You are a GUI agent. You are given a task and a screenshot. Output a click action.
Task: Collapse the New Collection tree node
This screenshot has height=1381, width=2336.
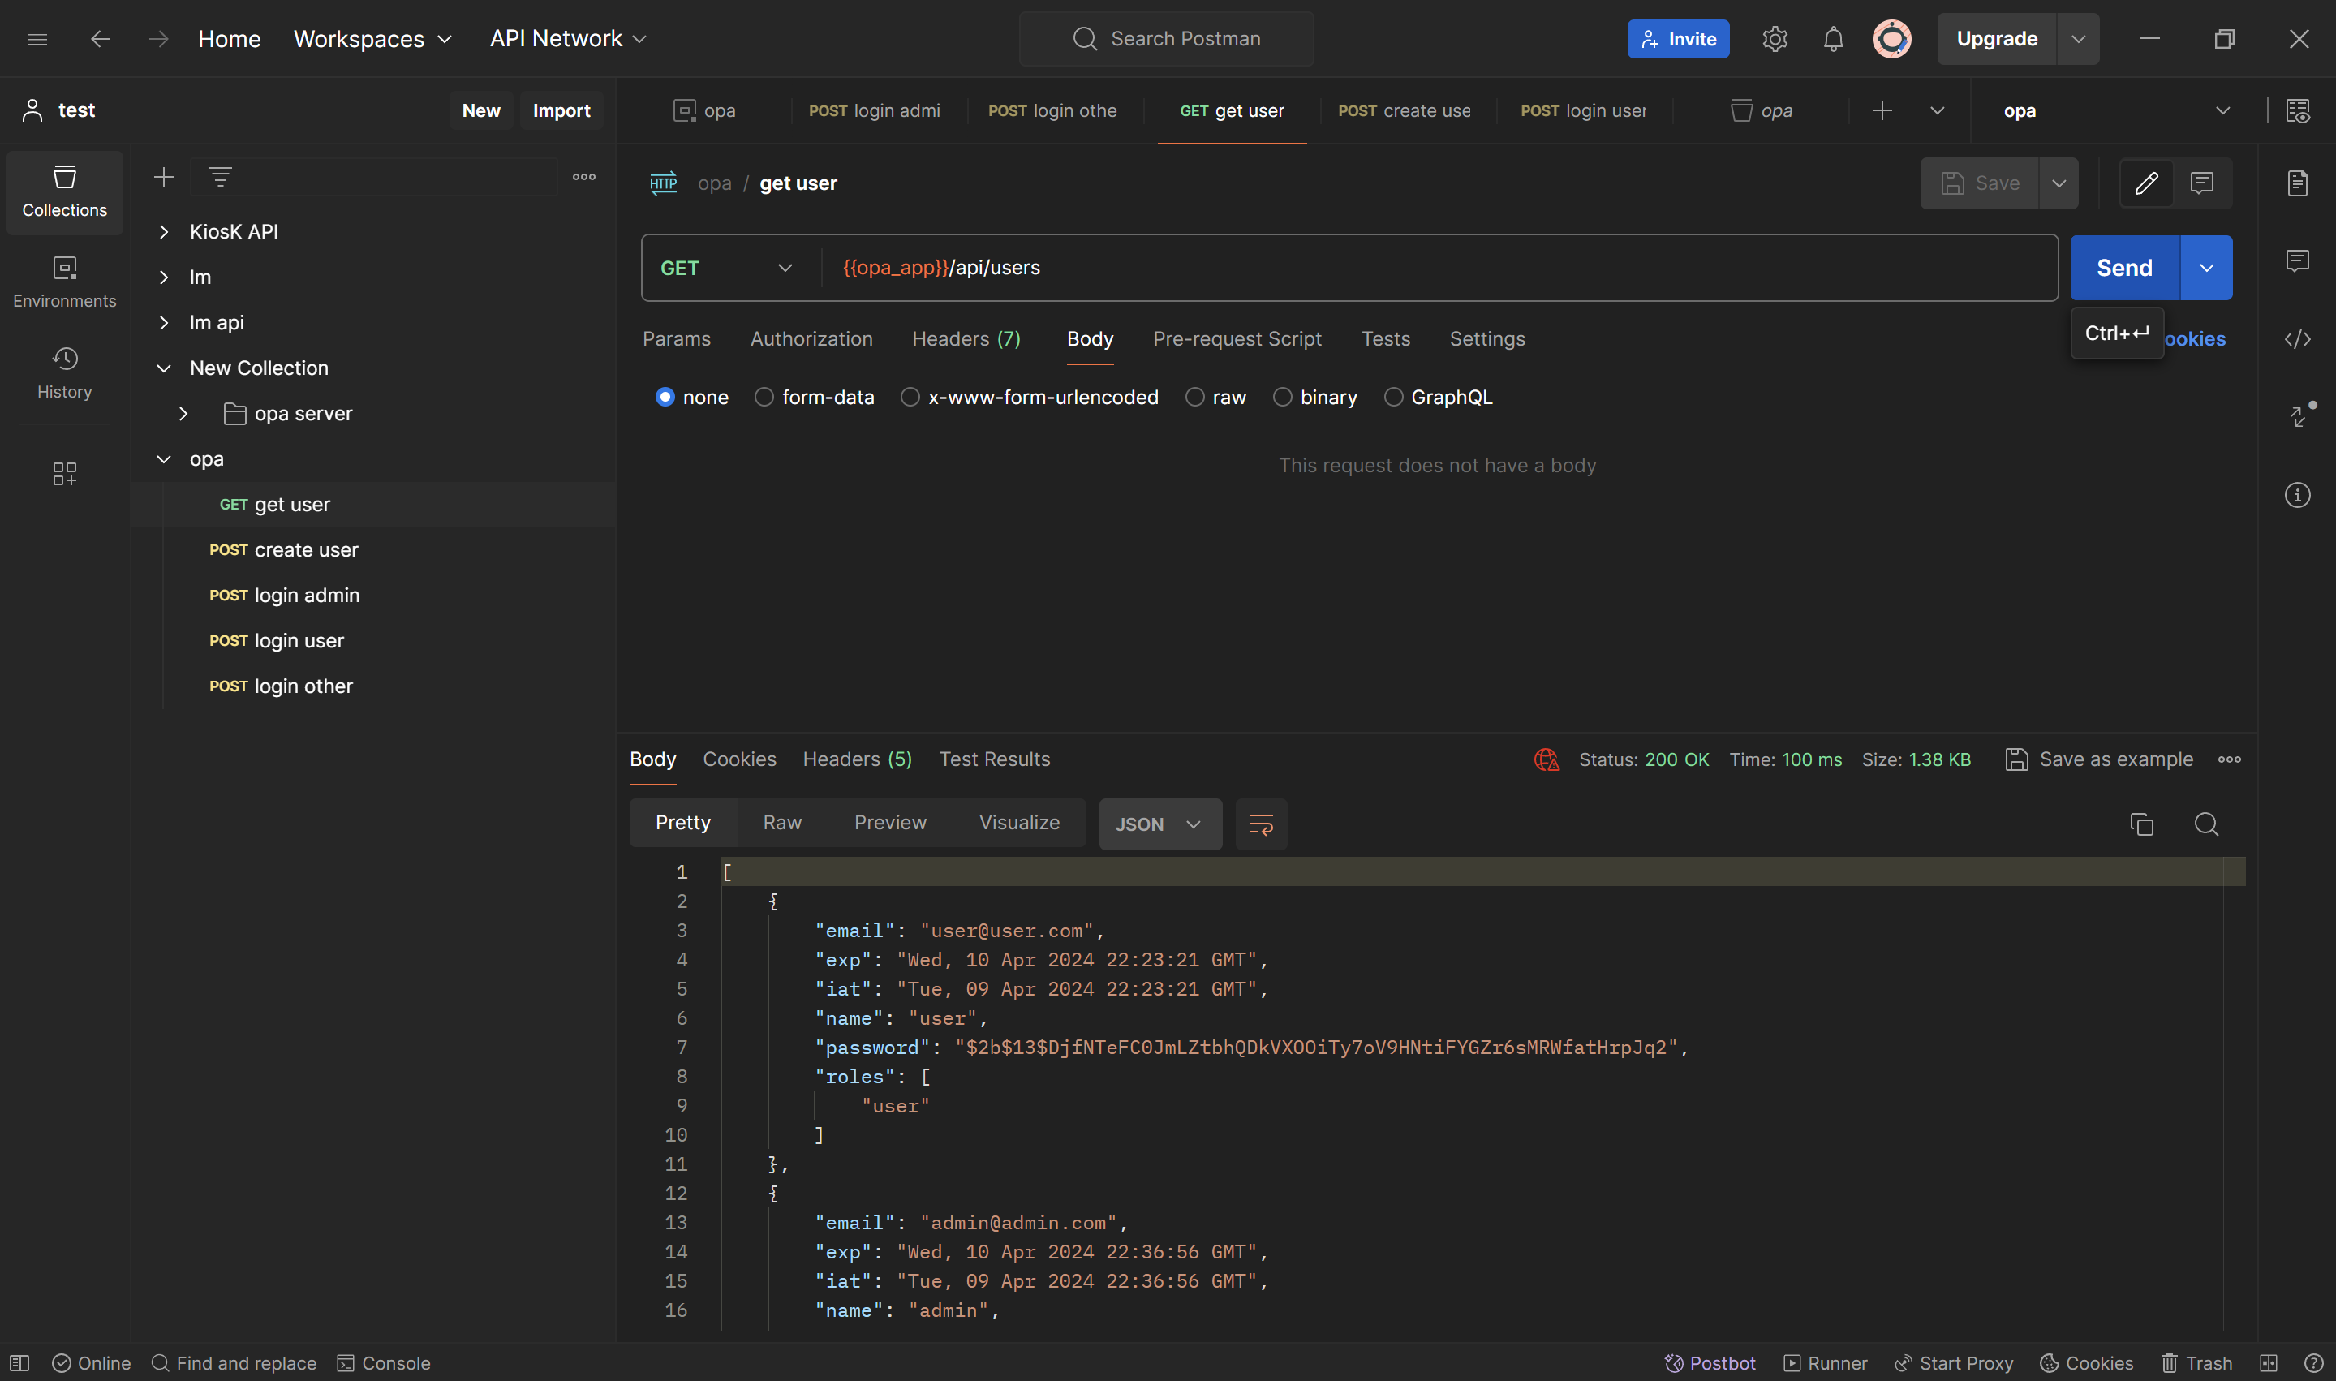click(x=164, y=368)
